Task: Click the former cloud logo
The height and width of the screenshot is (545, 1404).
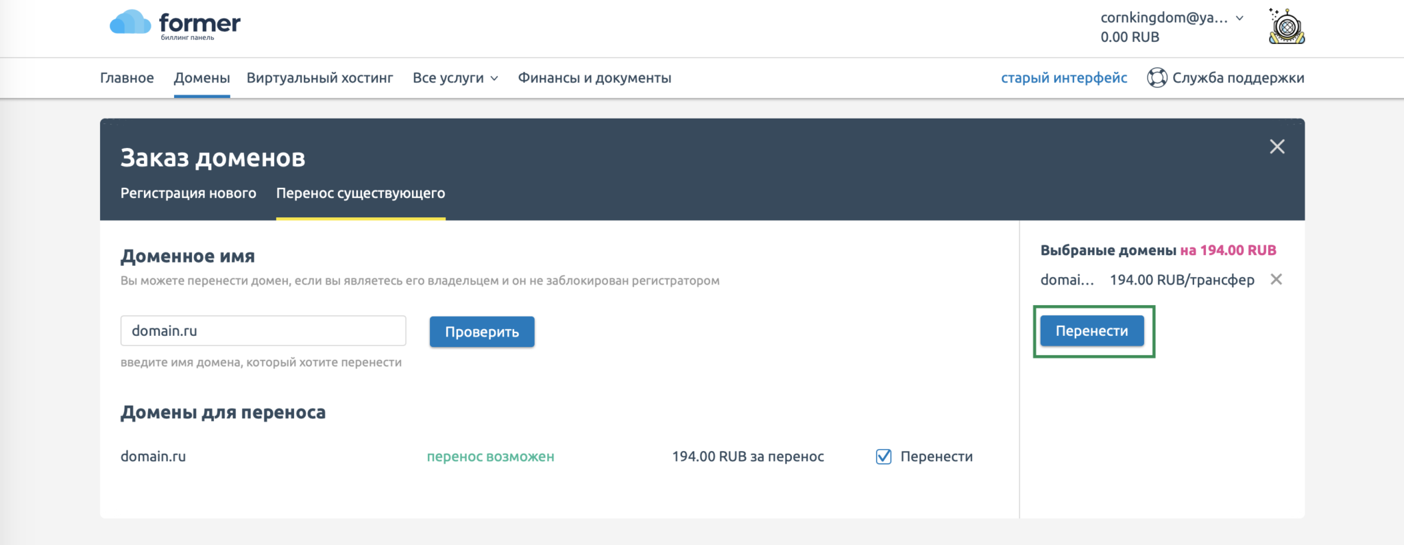Action: click(x=175, y=25)
